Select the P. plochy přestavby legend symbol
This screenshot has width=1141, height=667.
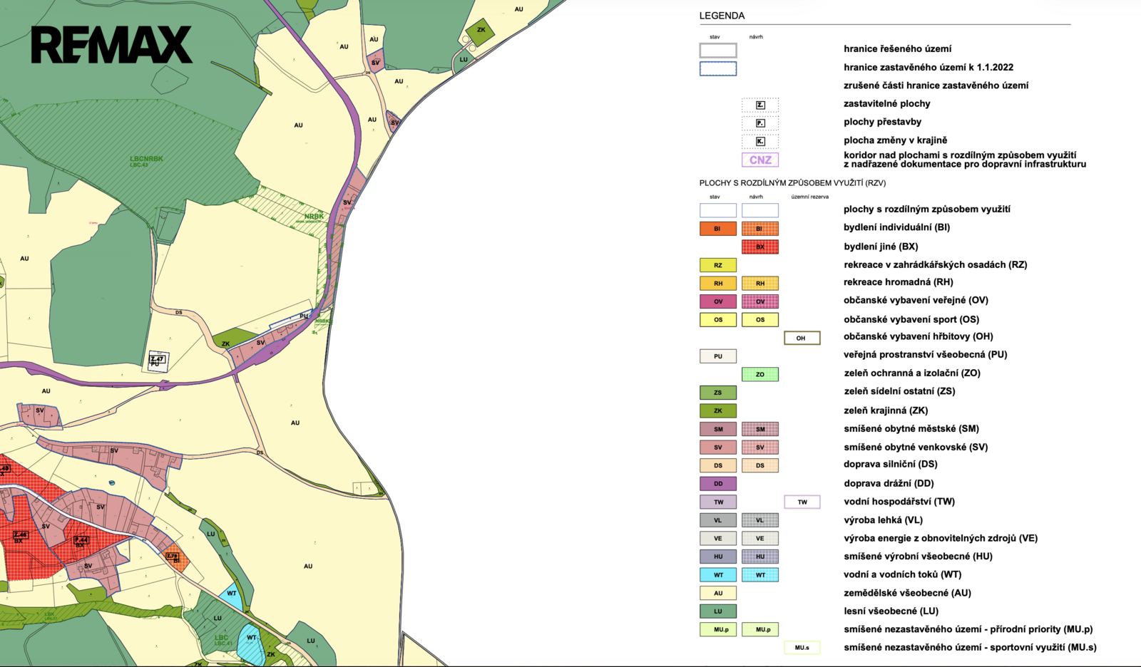click(x=760, y=123)
